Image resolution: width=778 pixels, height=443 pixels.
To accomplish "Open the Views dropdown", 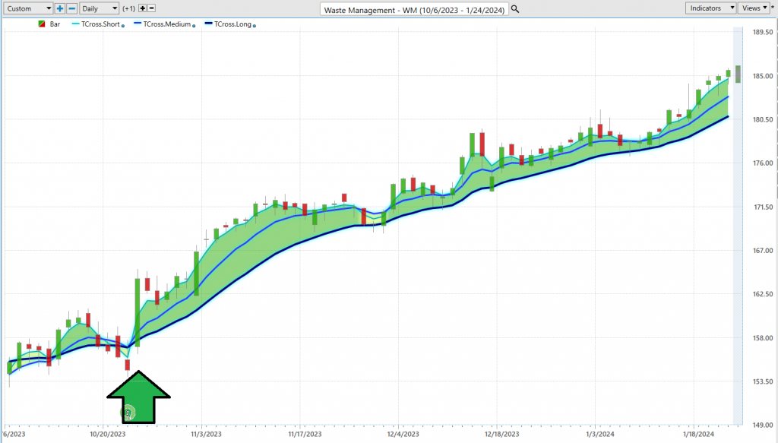I will (x=754, y=8).
